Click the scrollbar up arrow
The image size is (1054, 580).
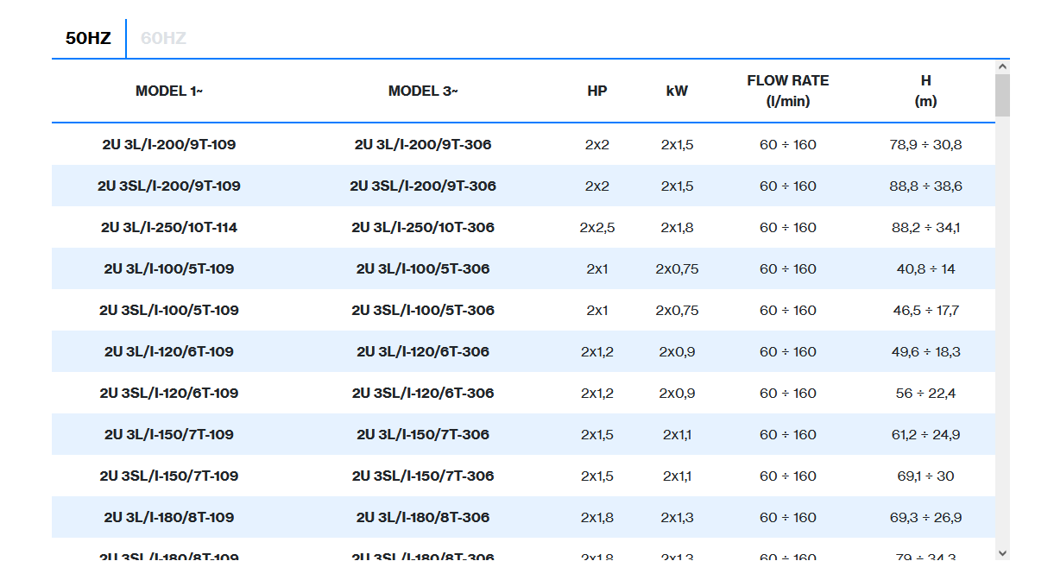point(1002,66)
